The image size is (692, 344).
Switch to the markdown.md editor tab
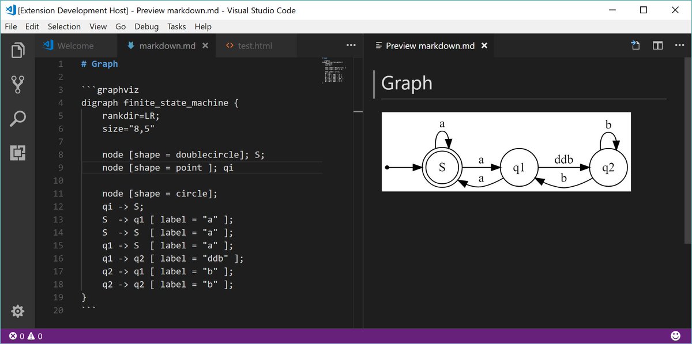pos(166,46)
